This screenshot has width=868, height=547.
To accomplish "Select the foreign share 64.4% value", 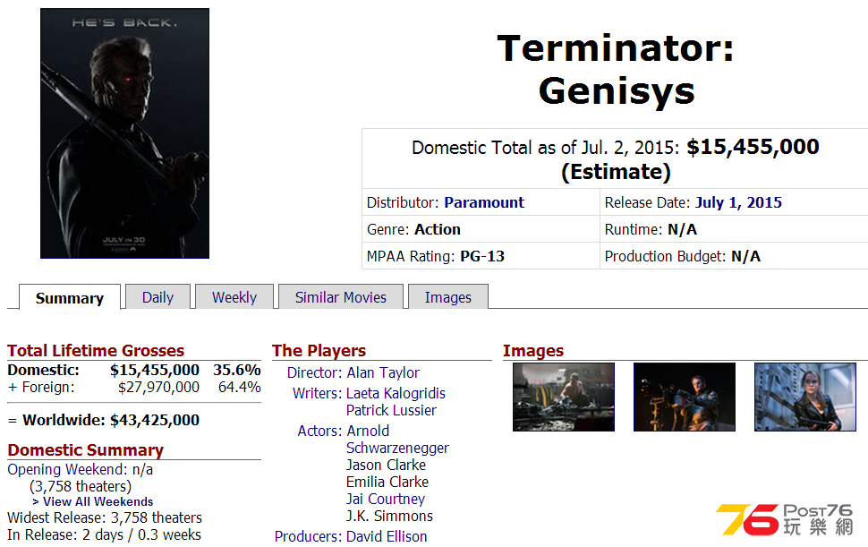I will click(x=239, y=387).
